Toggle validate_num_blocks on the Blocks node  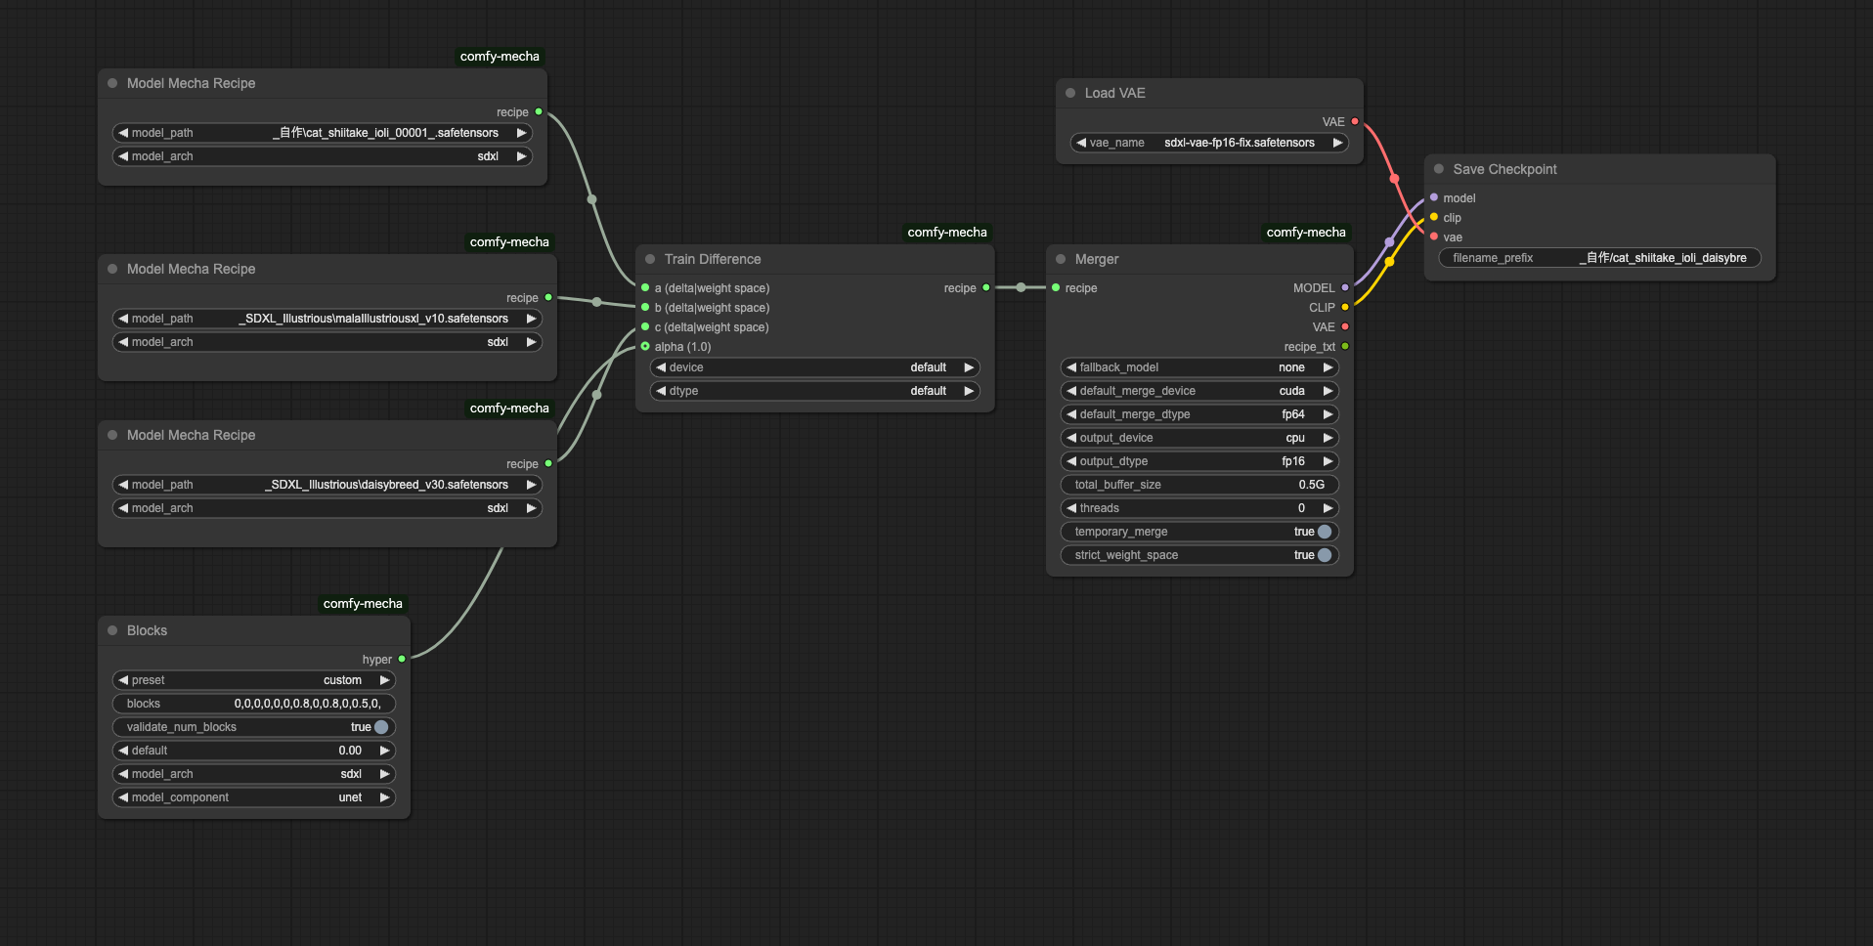(x=379, y=726)
